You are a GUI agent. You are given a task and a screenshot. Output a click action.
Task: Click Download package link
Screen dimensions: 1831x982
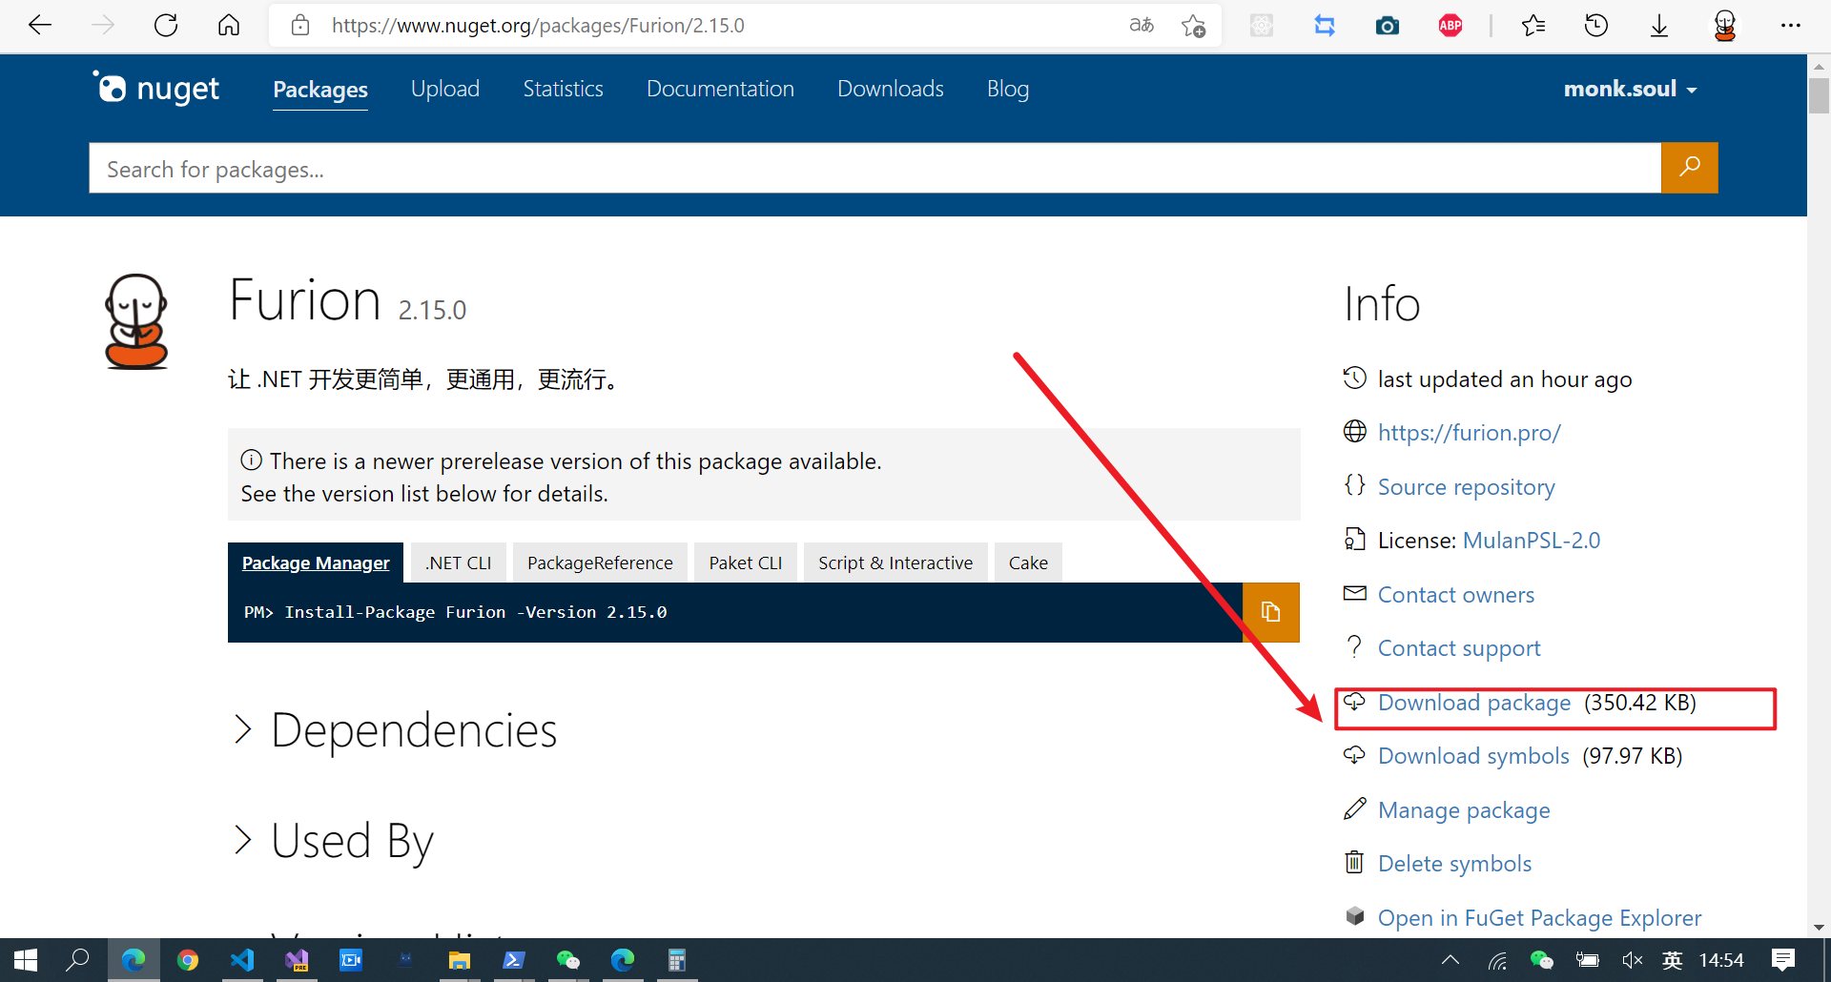click(1474, 703)
